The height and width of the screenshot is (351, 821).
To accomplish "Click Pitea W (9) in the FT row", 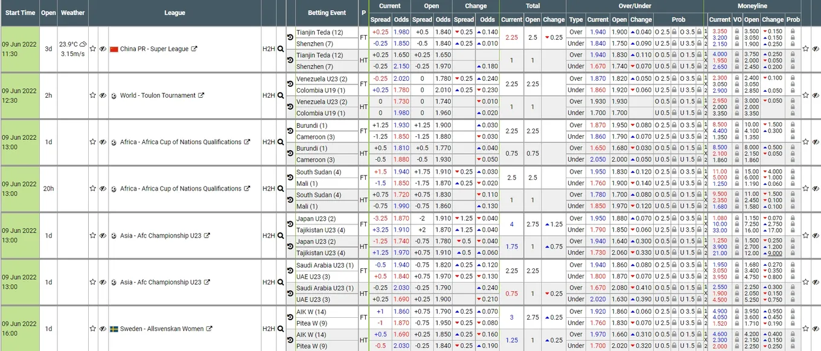I will 311,323.
